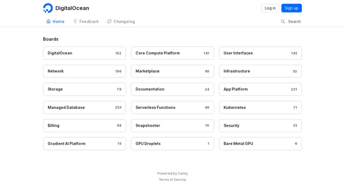Click the 23 count on Security
345x194 pixels.
(x=295, y=126)
